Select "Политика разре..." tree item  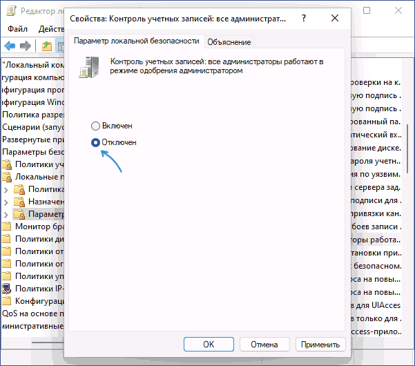tap(33, 115)
